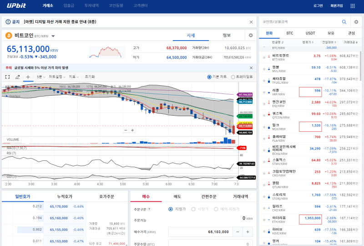The height and width of the screenshot is (246, 364).
Task: Switch to the 정보 tab
Action: pyautogui.click(x=227, y=36)
